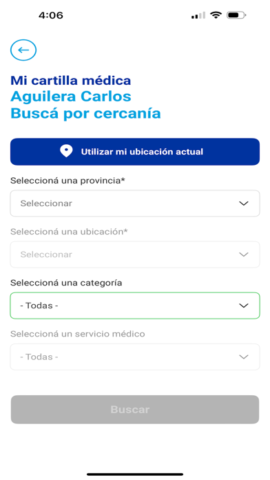Image resolution: width=270 pixels, height=480 pixels.
Task: Expand the categoría dropdown showing Todas
Action: click(135, 306)
